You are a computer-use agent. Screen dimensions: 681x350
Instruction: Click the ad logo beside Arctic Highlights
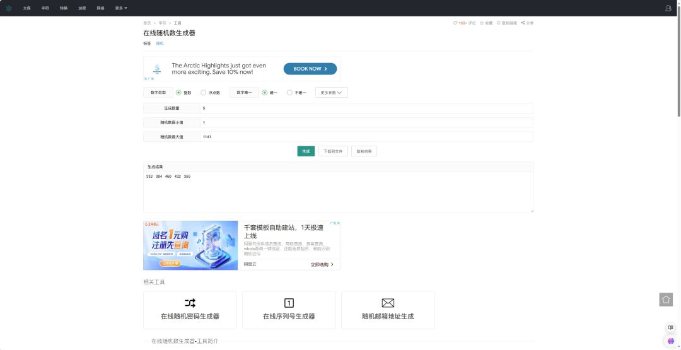coord(157,69)
